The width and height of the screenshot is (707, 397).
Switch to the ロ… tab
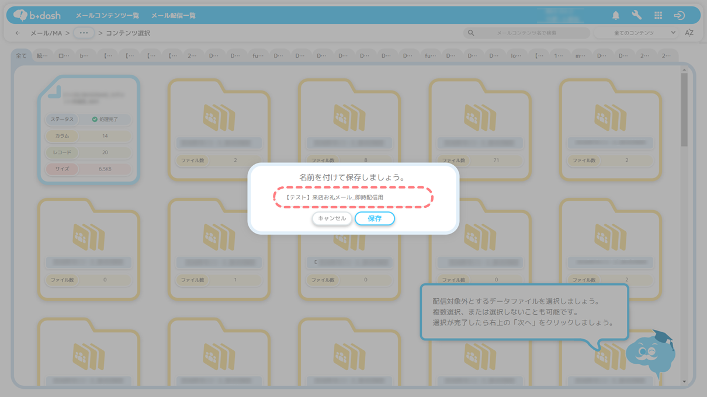coord(64,56)
